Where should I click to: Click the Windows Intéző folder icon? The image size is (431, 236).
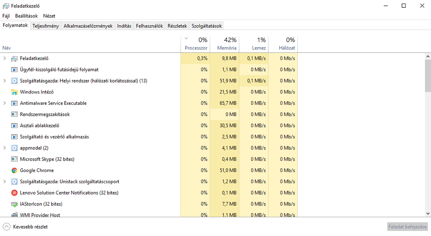[14, 92]
